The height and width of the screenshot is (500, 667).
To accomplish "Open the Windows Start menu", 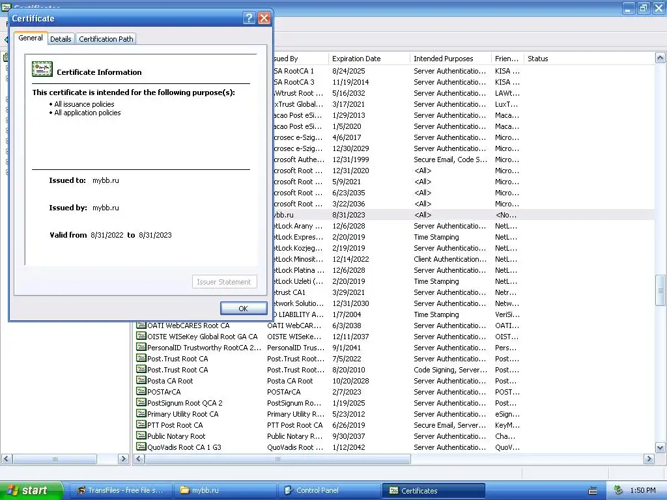I will [x=31, y=491].
